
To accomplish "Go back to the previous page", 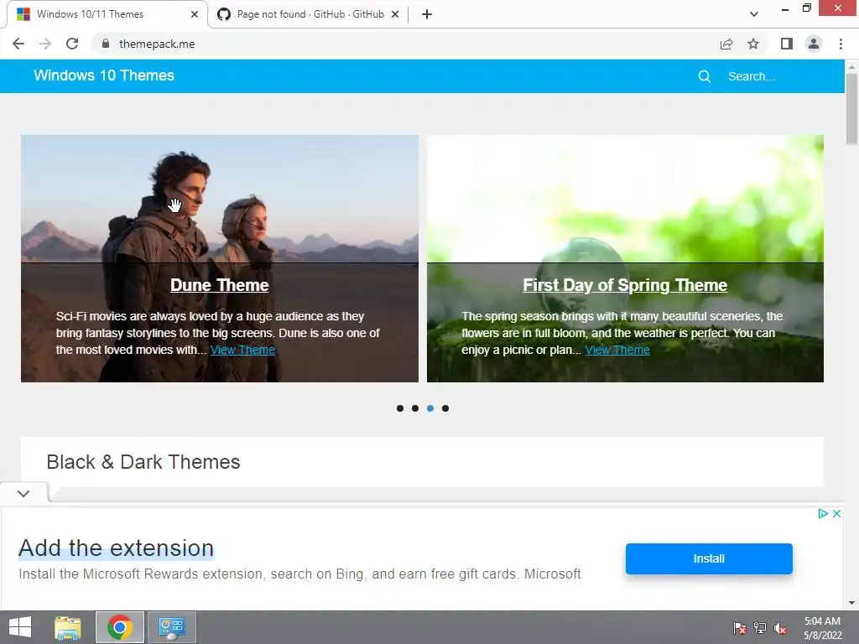I will (18, 44).
